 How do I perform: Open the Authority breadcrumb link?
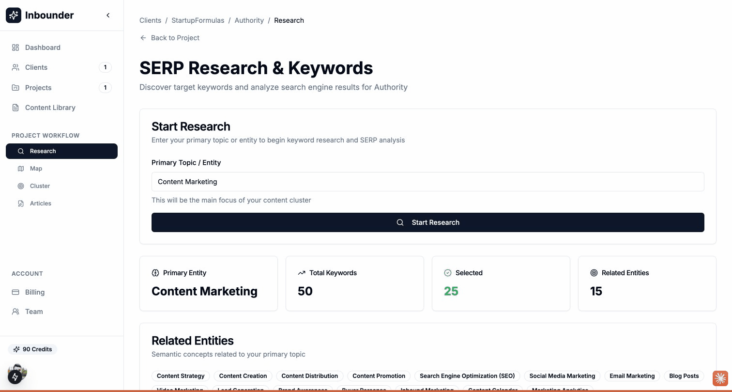tap(249, 20)
